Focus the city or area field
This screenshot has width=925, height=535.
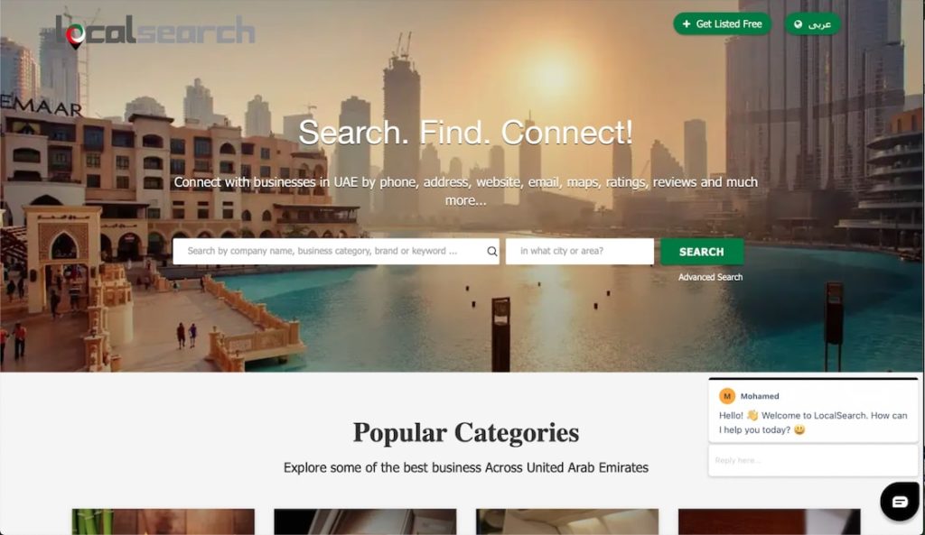[579, 252]
